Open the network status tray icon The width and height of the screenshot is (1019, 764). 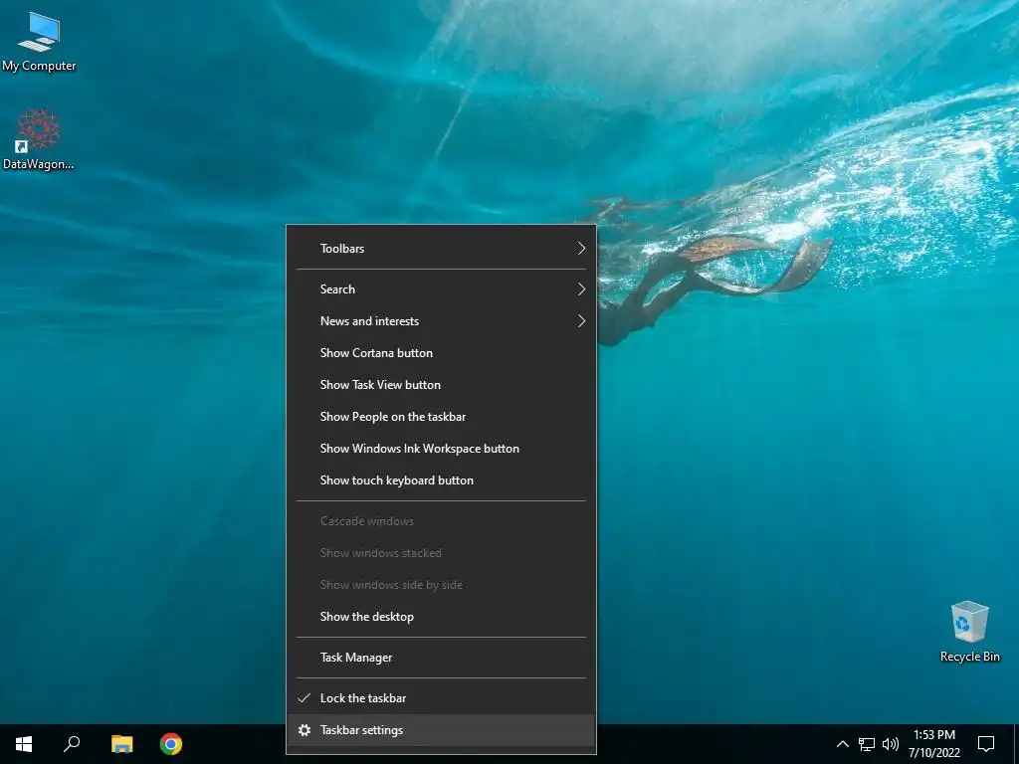click(867, 744)
